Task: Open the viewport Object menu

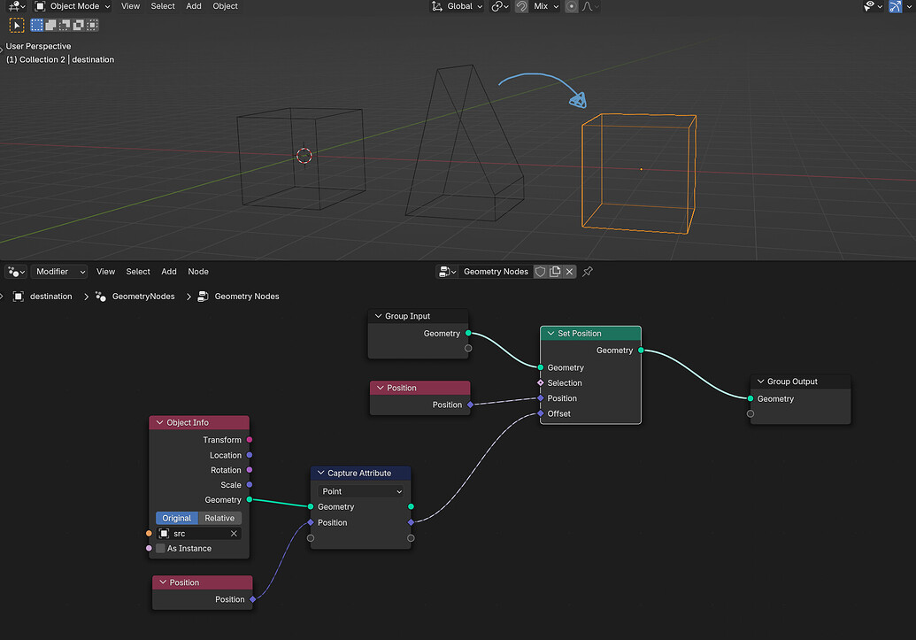Action: 225,6
